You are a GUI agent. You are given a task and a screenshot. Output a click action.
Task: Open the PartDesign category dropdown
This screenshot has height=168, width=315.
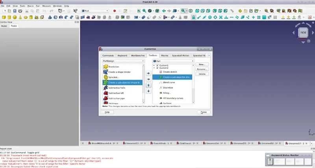tap(123, 61)
